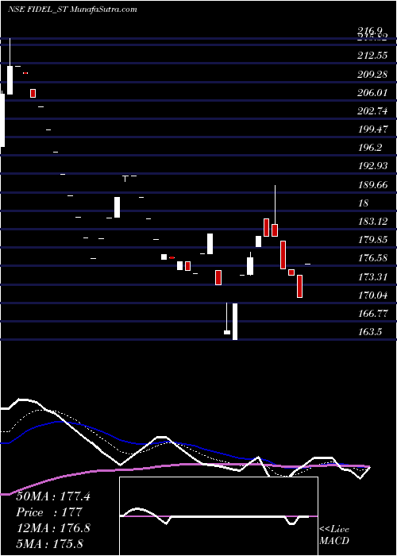Click the 196.2 price axis label

(370, 148)
